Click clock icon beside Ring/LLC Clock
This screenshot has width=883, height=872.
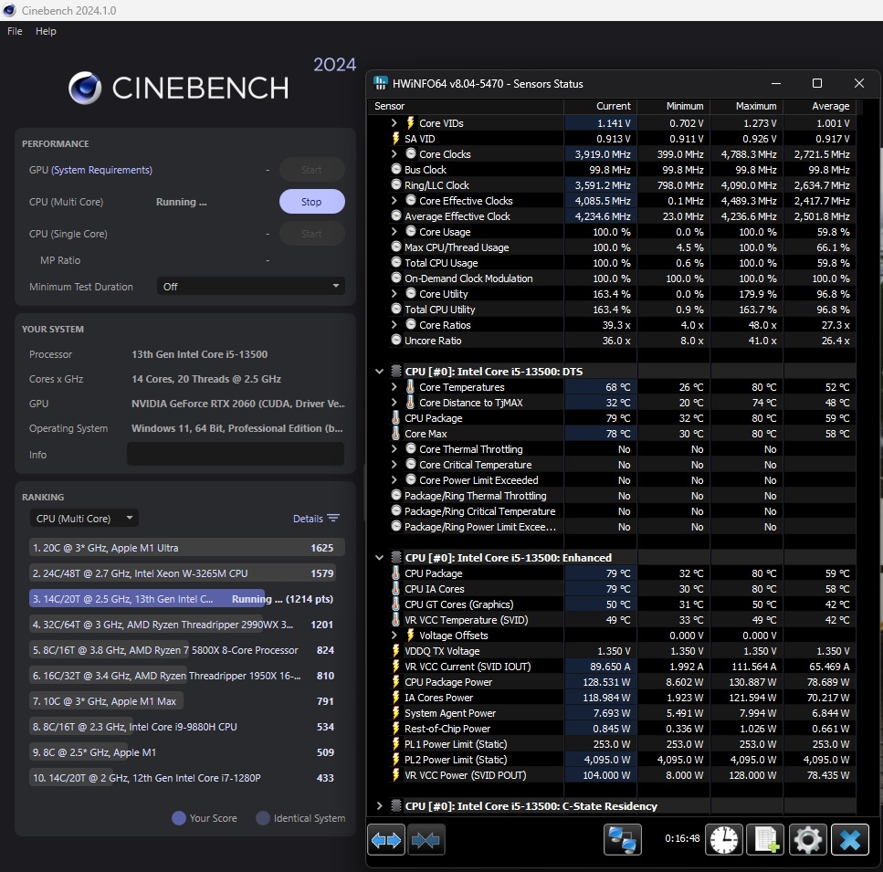(396, 185)
